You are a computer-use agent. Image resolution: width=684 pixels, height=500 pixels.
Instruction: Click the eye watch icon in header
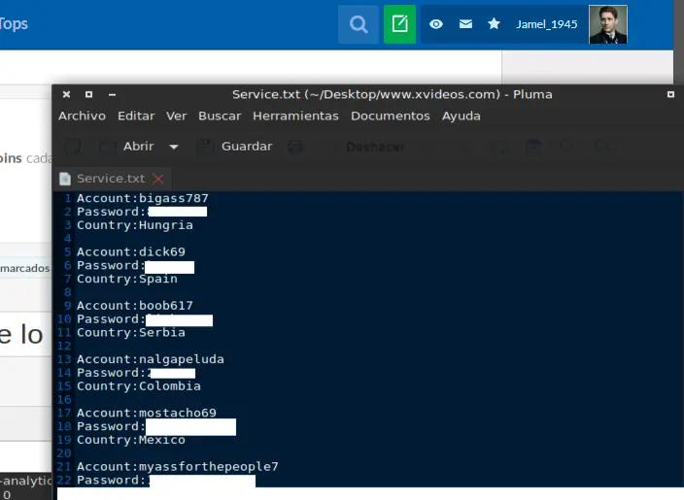[x=436, y=24]
